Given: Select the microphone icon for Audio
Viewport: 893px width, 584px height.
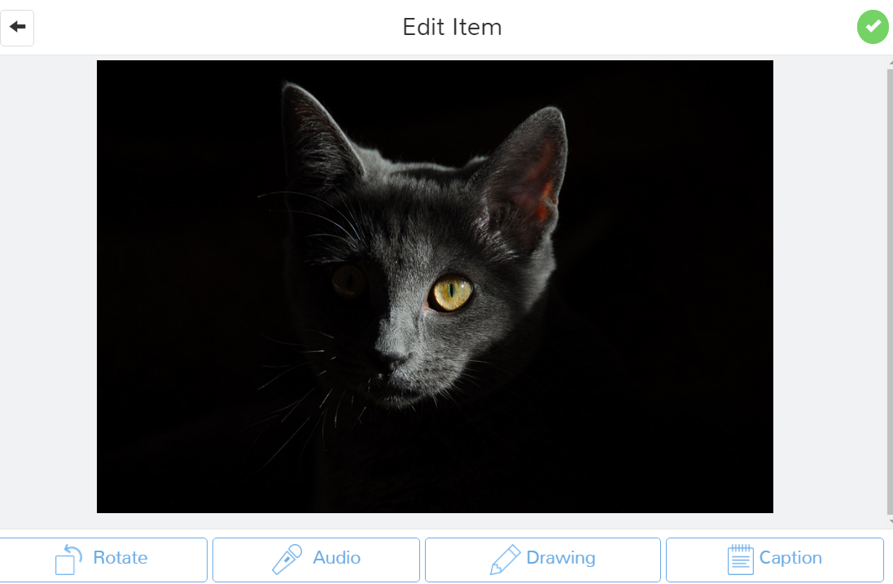Looking at the screenshot, I should [287, 559].
